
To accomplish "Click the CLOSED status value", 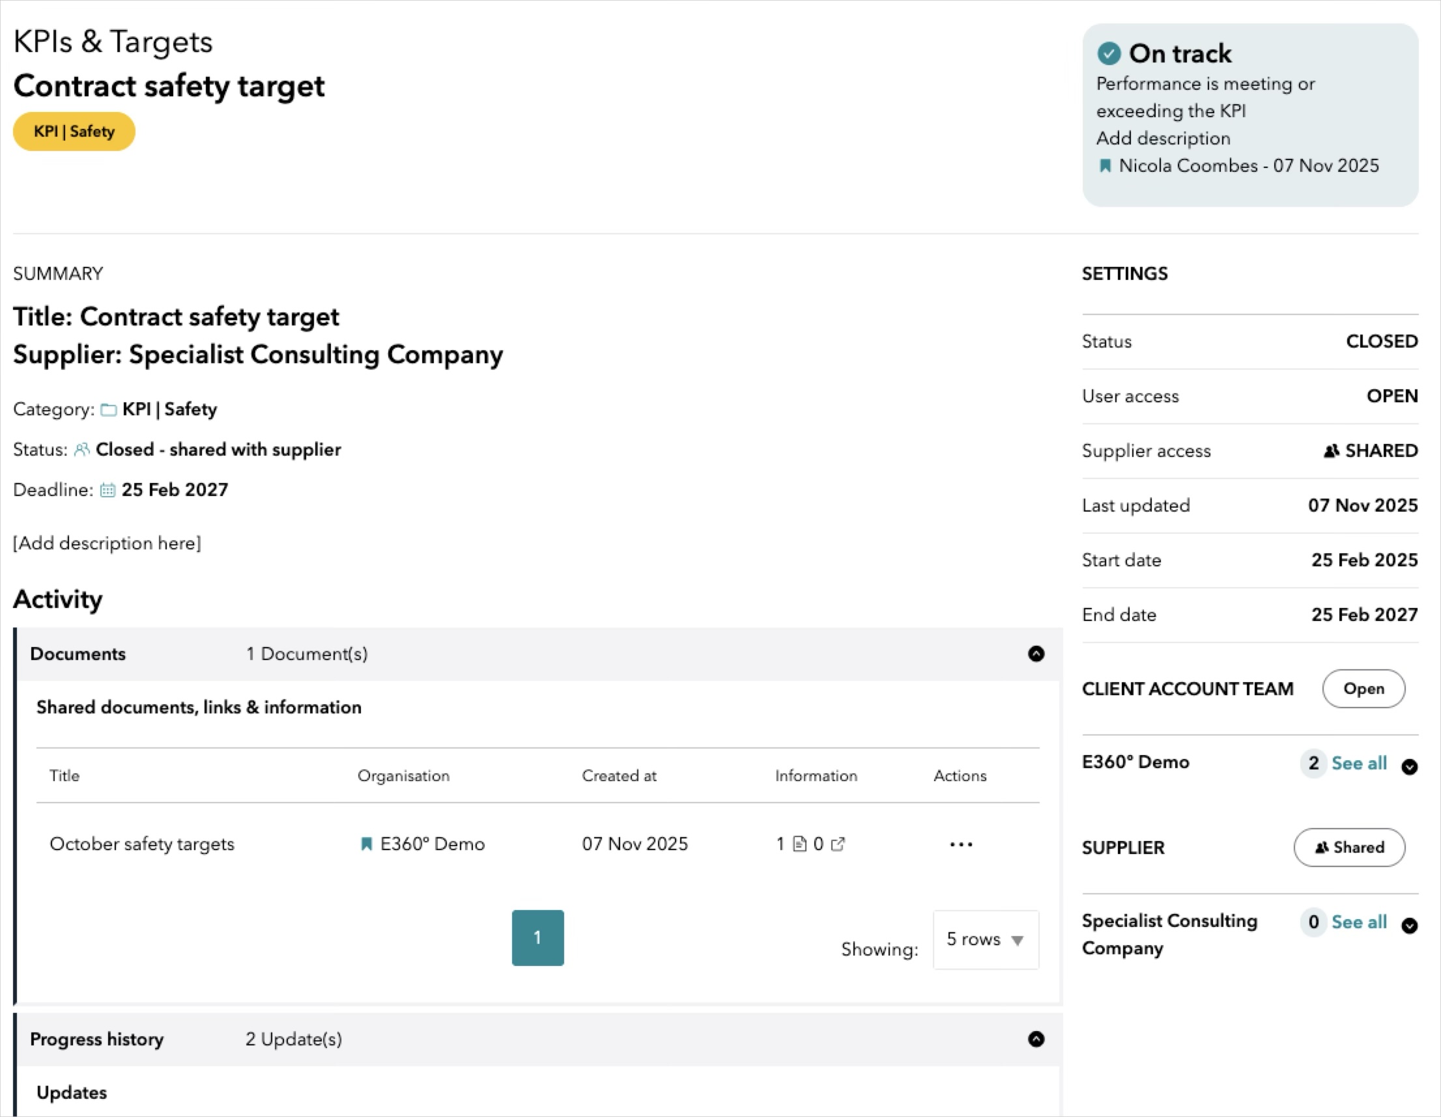I will (x=1382, y=342).
